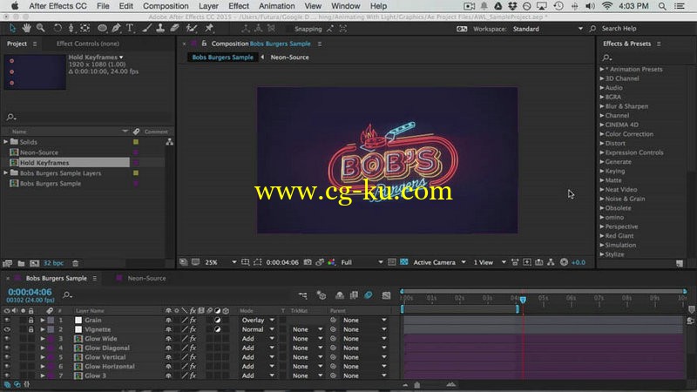Click the region of interest icon
The height and width of the screenshot is (392, 697).
coord(257,262)
